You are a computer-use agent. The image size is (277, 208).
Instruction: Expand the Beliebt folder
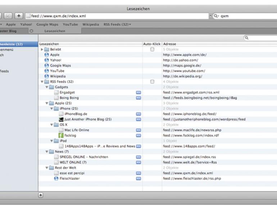[x=42, y=49]
